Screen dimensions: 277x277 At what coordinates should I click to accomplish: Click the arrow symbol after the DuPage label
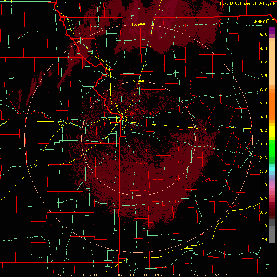point(274,3)
